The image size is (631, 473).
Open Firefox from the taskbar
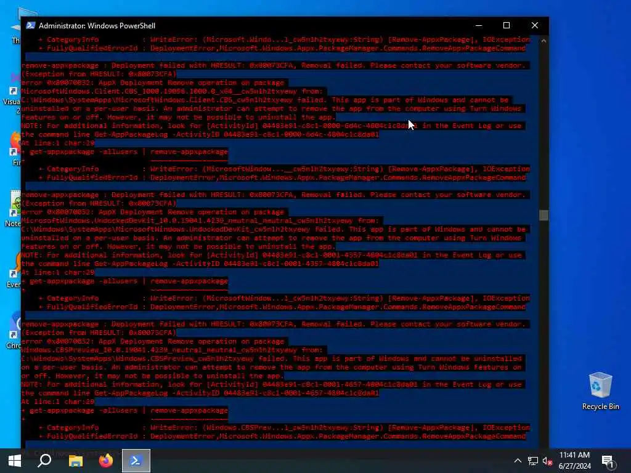[106, 461]
